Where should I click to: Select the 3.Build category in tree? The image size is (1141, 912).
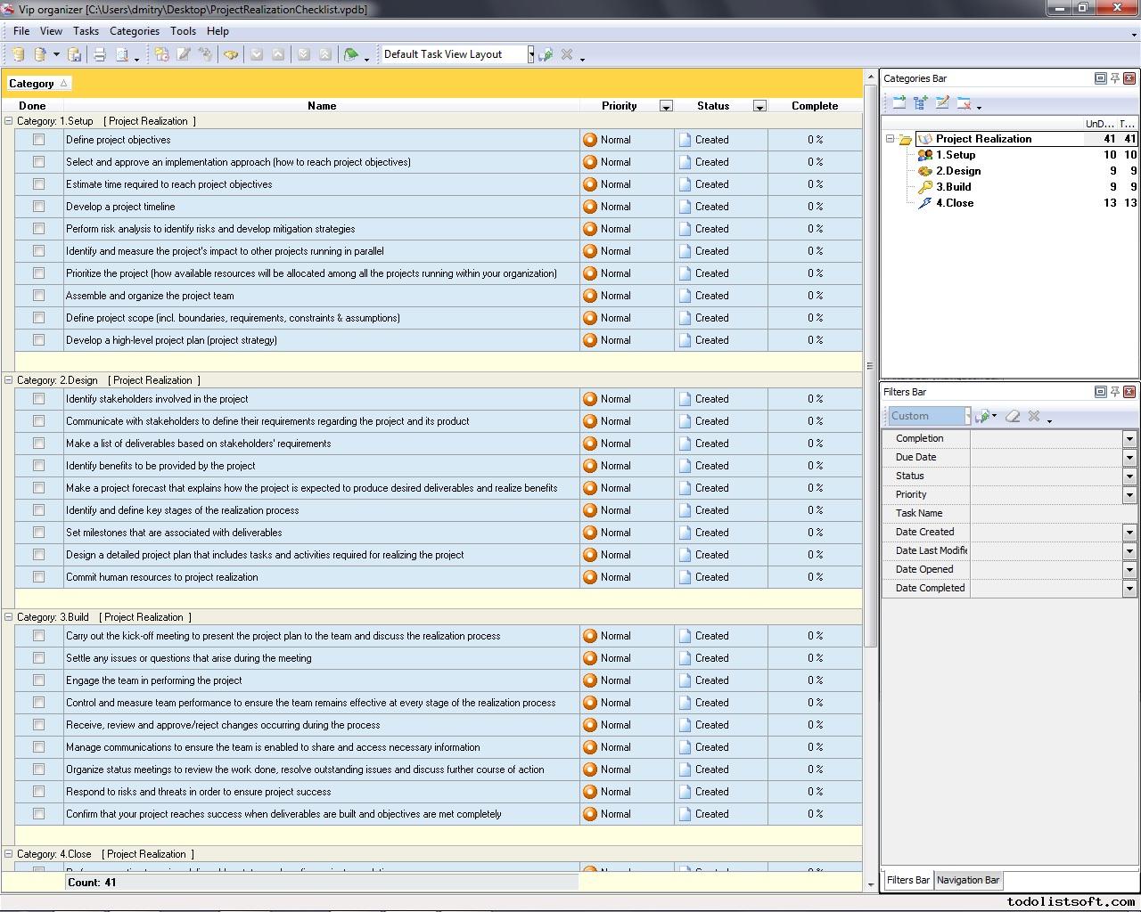[x=953, y=187]
